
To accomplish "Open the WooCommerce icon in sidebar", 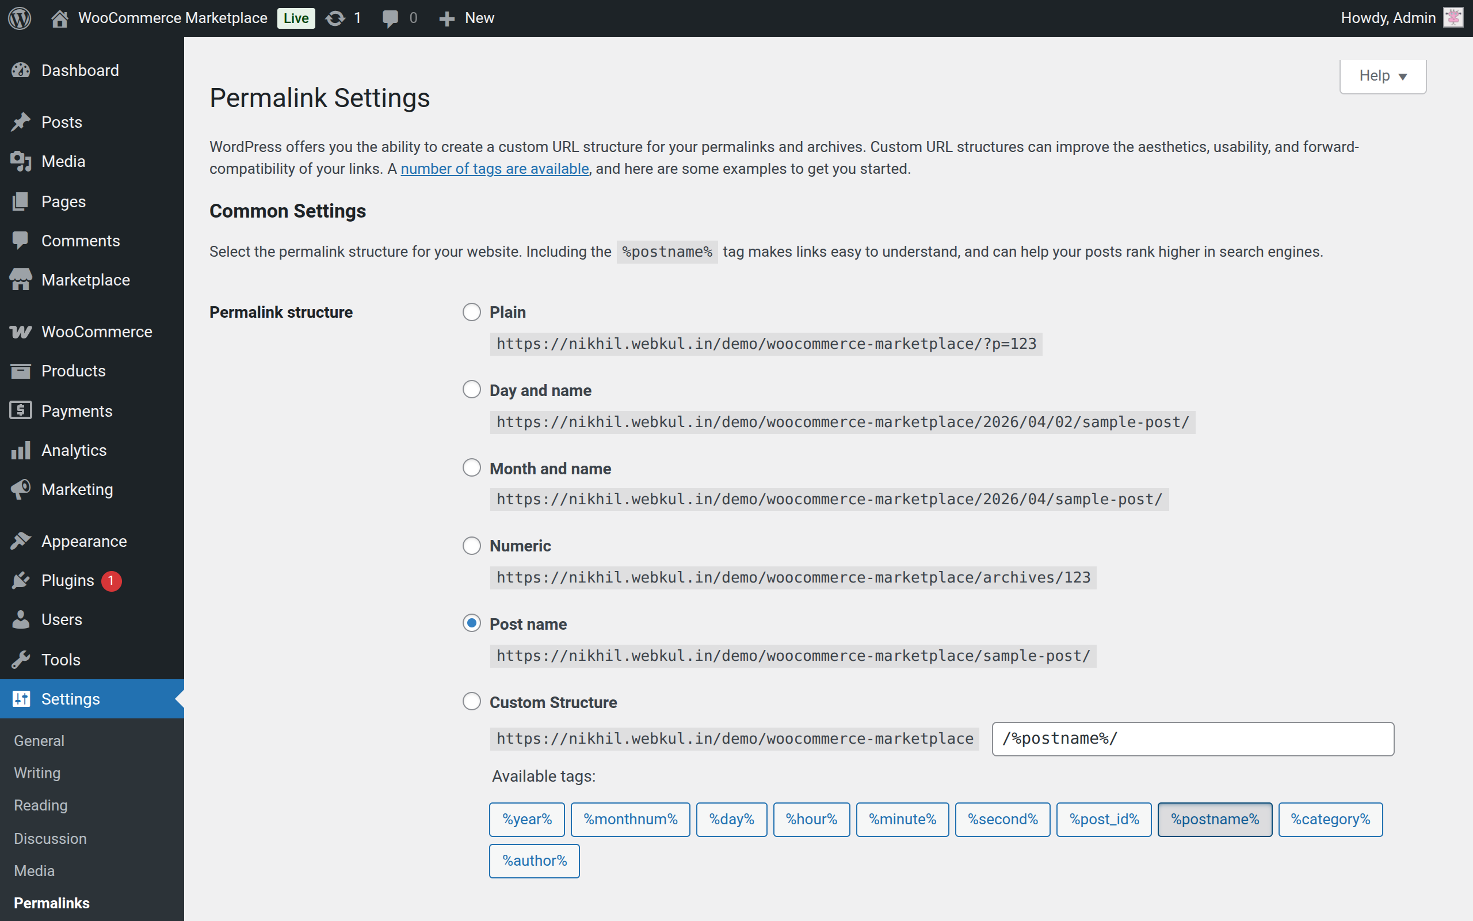I will click(21, 332).
